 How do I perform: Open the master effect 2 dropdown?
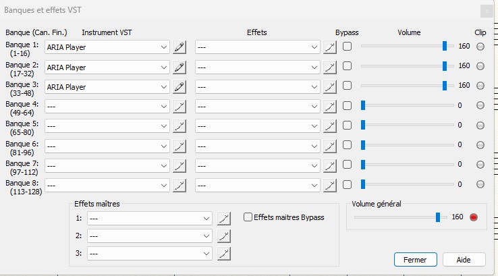206,236
